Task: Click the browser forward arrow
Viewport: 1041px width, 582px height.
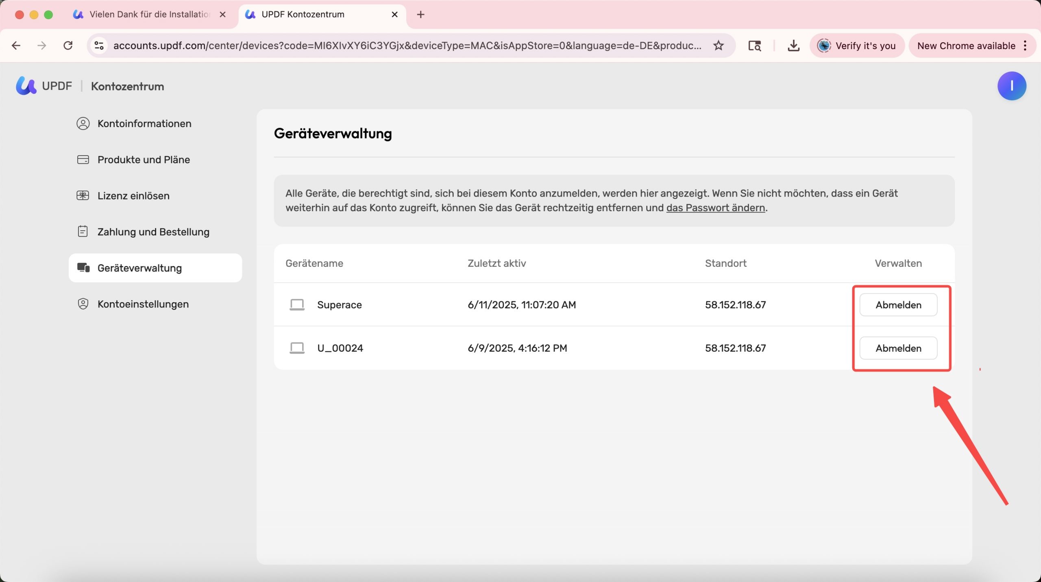Action: coord(41,45)
